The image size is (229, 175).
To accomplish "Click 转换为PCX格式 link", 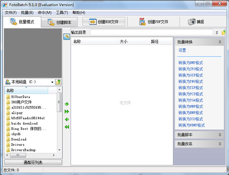I will coord(190,94).
